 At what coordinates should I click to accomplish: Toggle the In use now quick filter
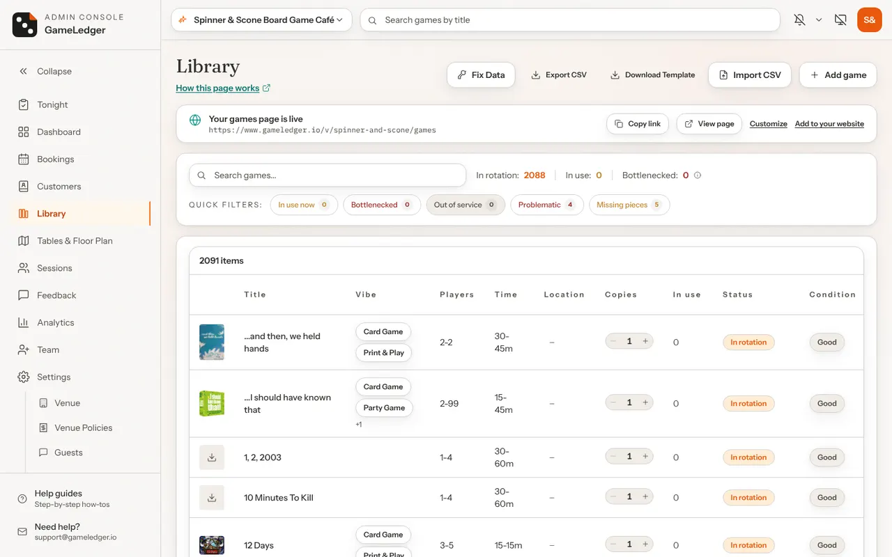(304, 205)
